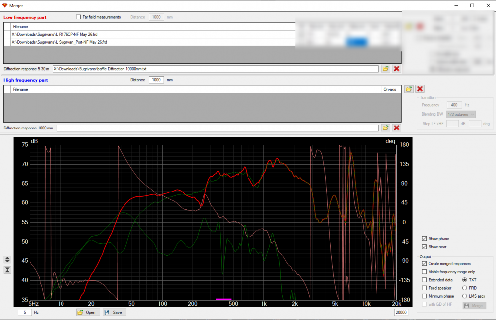Click the high frequency Distance input field
Viewport: 496px width, 320px height.
156,80
